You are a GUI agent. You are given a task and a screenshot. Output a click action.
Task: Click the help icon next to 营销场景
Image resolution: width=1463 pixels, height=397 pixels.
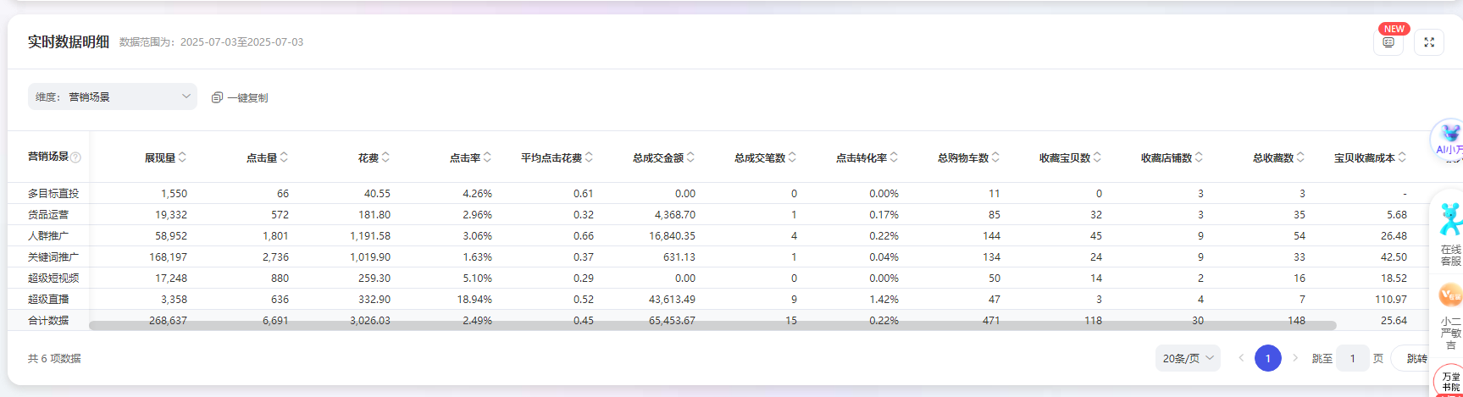[75, 157]
